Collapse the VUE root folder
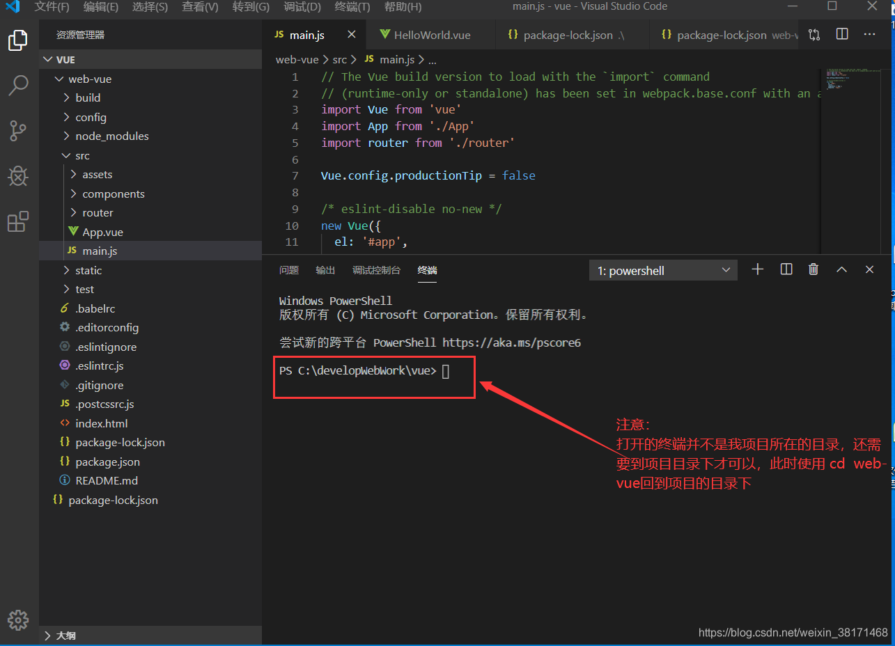 point(150,60)
